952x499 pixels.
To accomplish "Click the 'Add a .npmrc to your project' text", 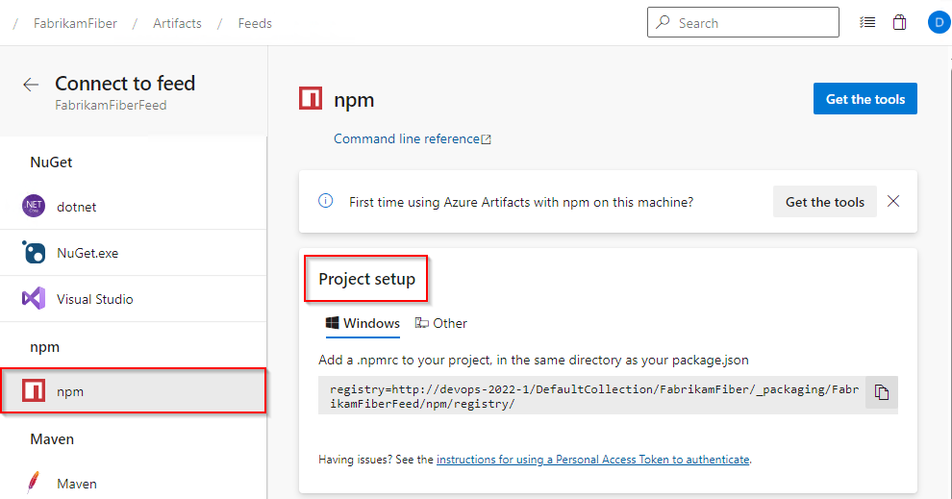I will tap(533, 360).
